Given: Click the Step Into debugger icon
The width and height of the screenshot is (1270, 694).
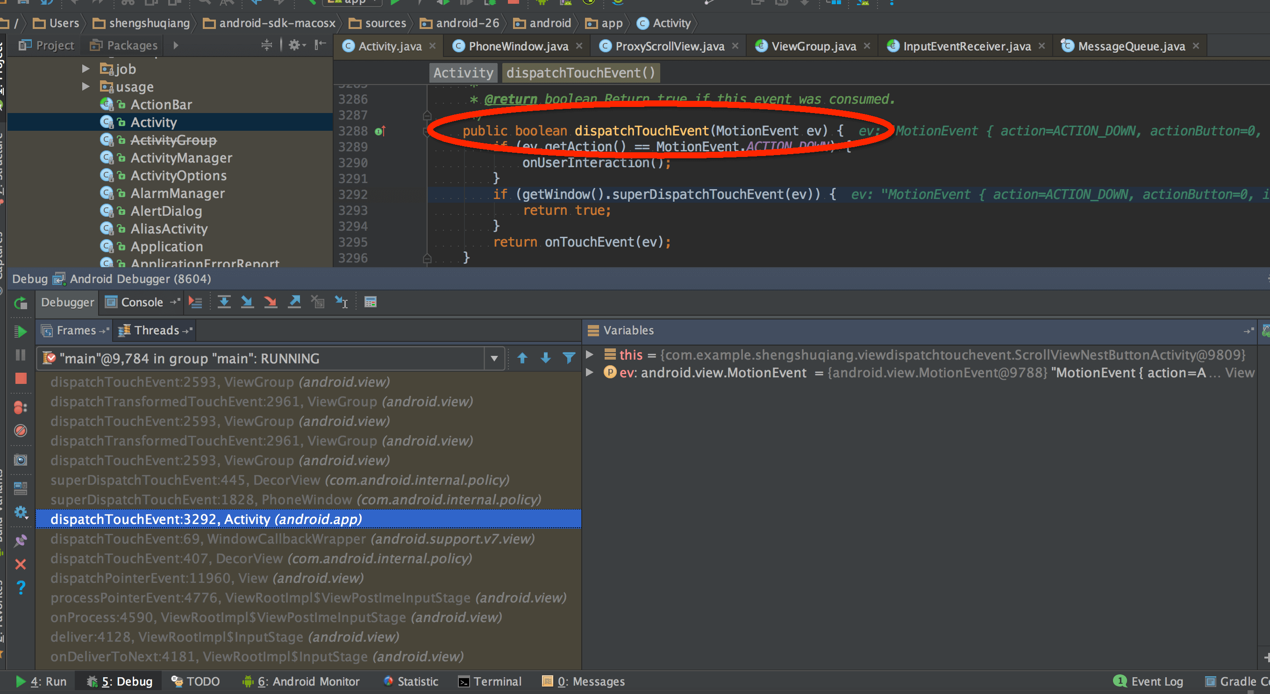Looking at the screenshot, I should [247, 302].
